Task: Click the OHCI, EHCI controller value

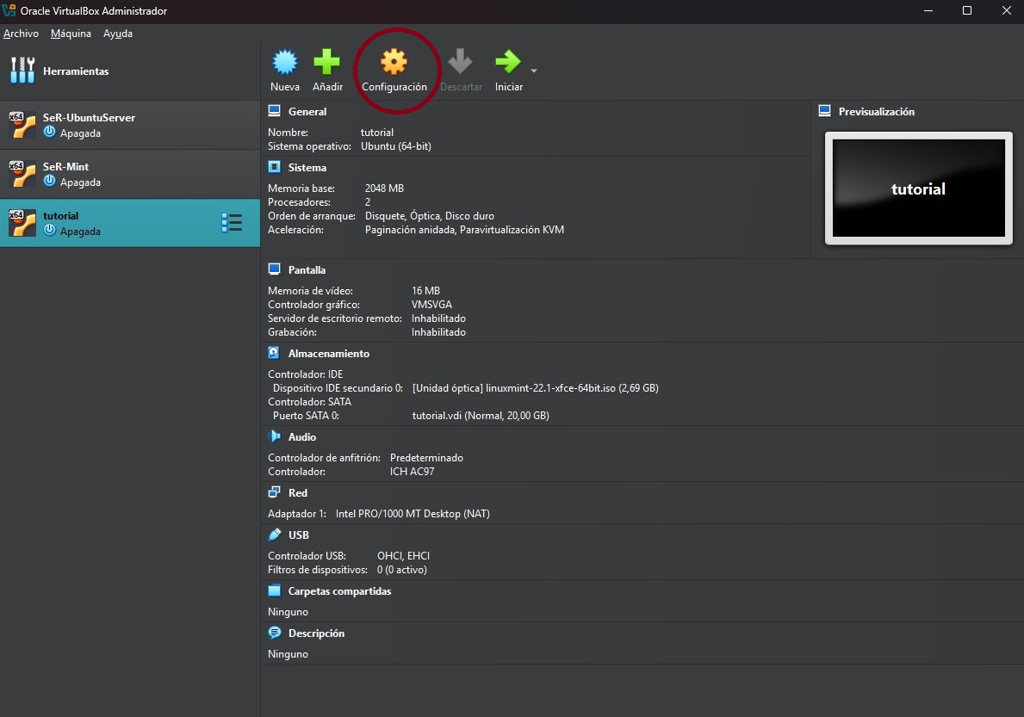Action: (x=404, y=556)
